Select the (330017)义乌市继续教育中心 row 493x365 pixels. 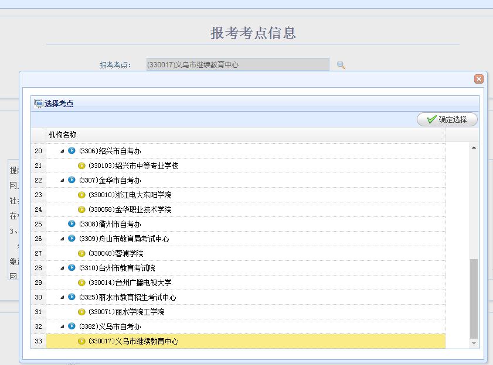[133, 341]
